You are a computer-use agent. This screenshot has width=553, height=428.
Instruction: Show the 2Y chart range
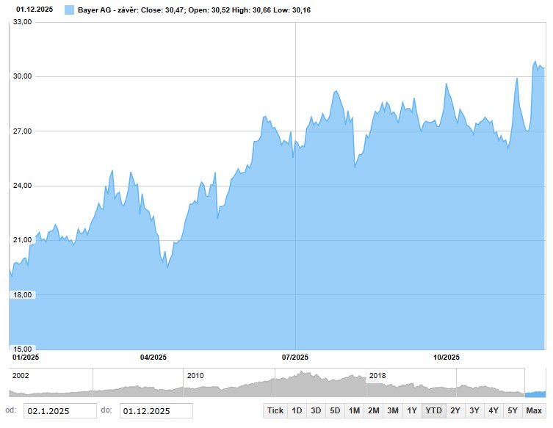[x=455, y=410]
